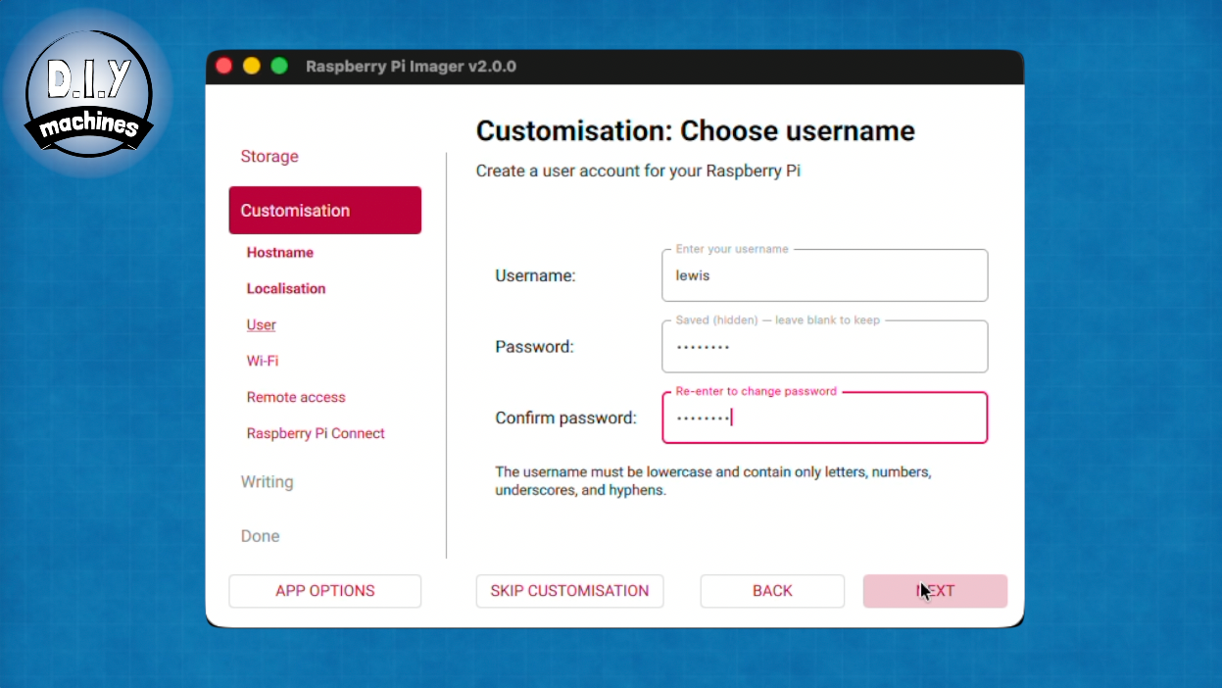Open the Raspberry Pi Connect section
This screenshot has width=1222, height=688.
point(316,434)
